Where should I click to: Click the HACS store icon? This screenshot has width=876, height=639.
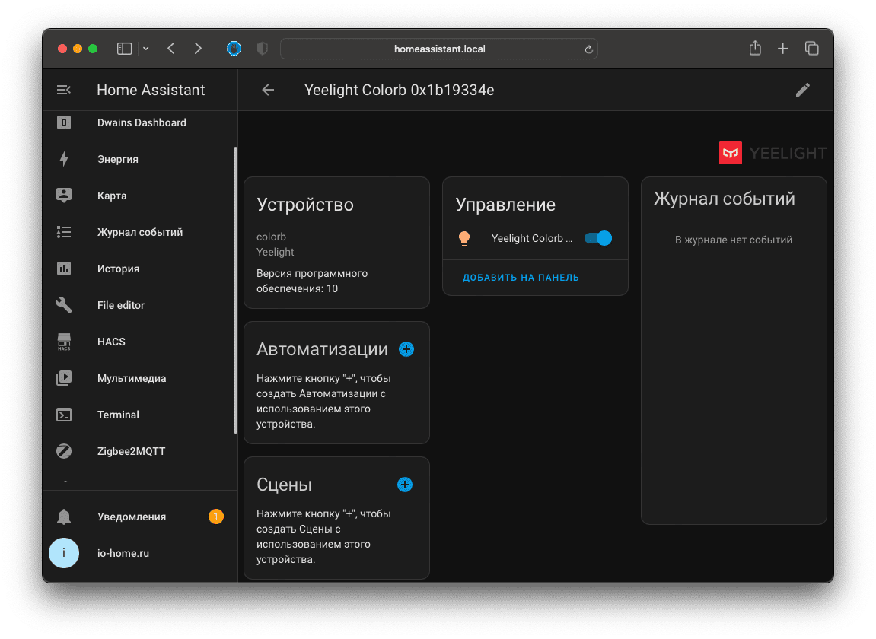(64, 342)
